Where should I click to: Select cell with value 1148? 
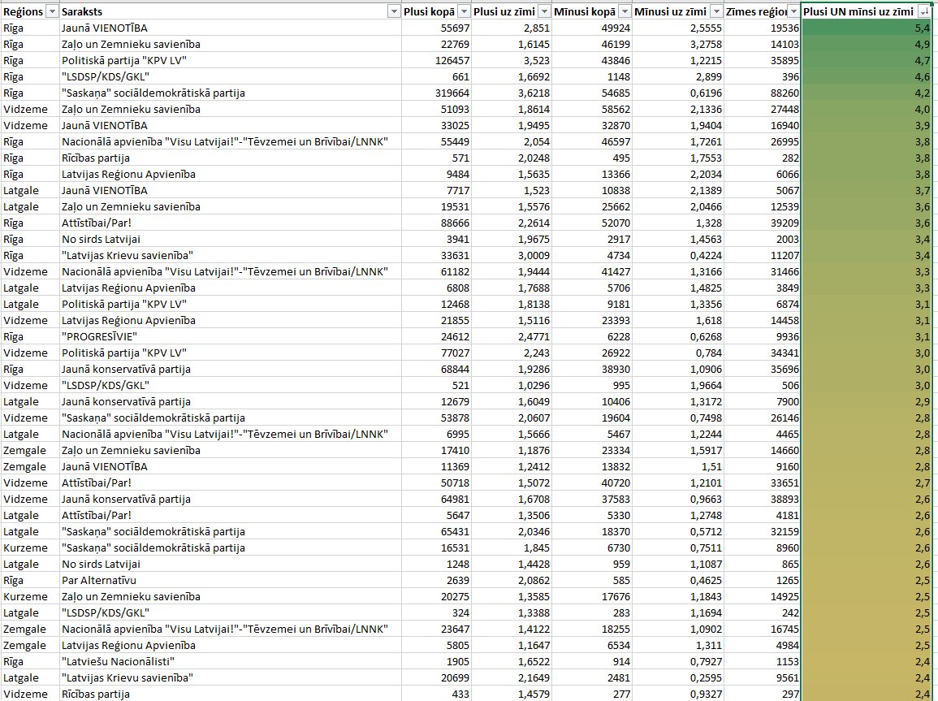pos(592,76)
